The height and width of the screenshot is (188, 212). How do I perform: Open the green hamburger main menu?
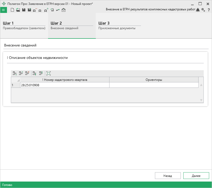tap(3, 10)
